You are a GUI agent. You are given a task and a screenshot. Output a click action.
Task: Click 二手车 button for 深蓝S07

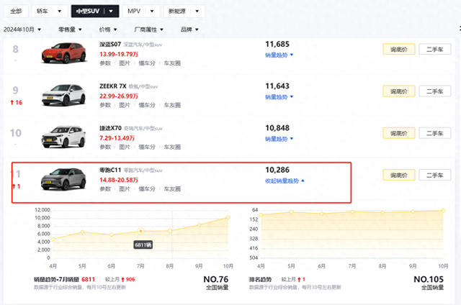[435, 50]
